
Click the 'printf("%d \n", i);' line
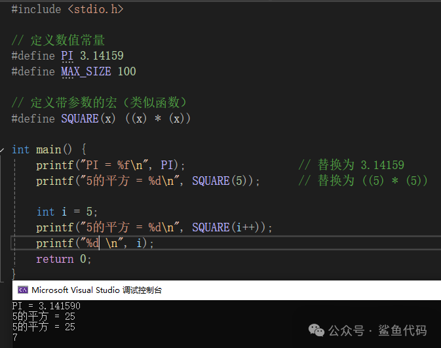tap(95, 243)
